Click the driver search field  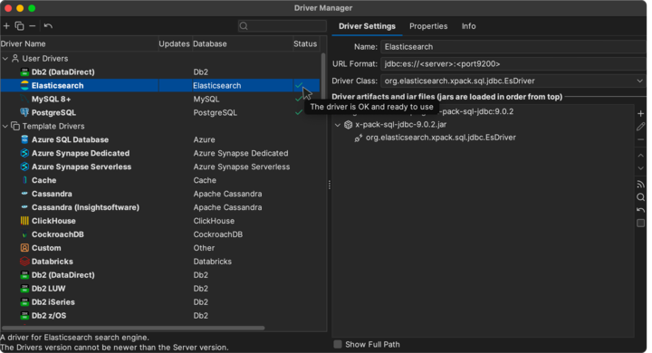pos(282,25)
